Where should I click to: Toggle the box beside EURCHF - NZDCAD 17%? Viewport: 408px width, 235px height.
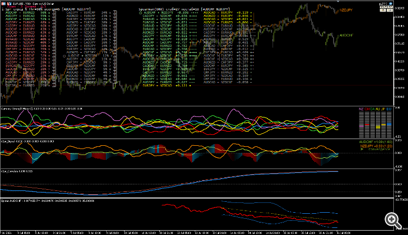click(115, 36)
